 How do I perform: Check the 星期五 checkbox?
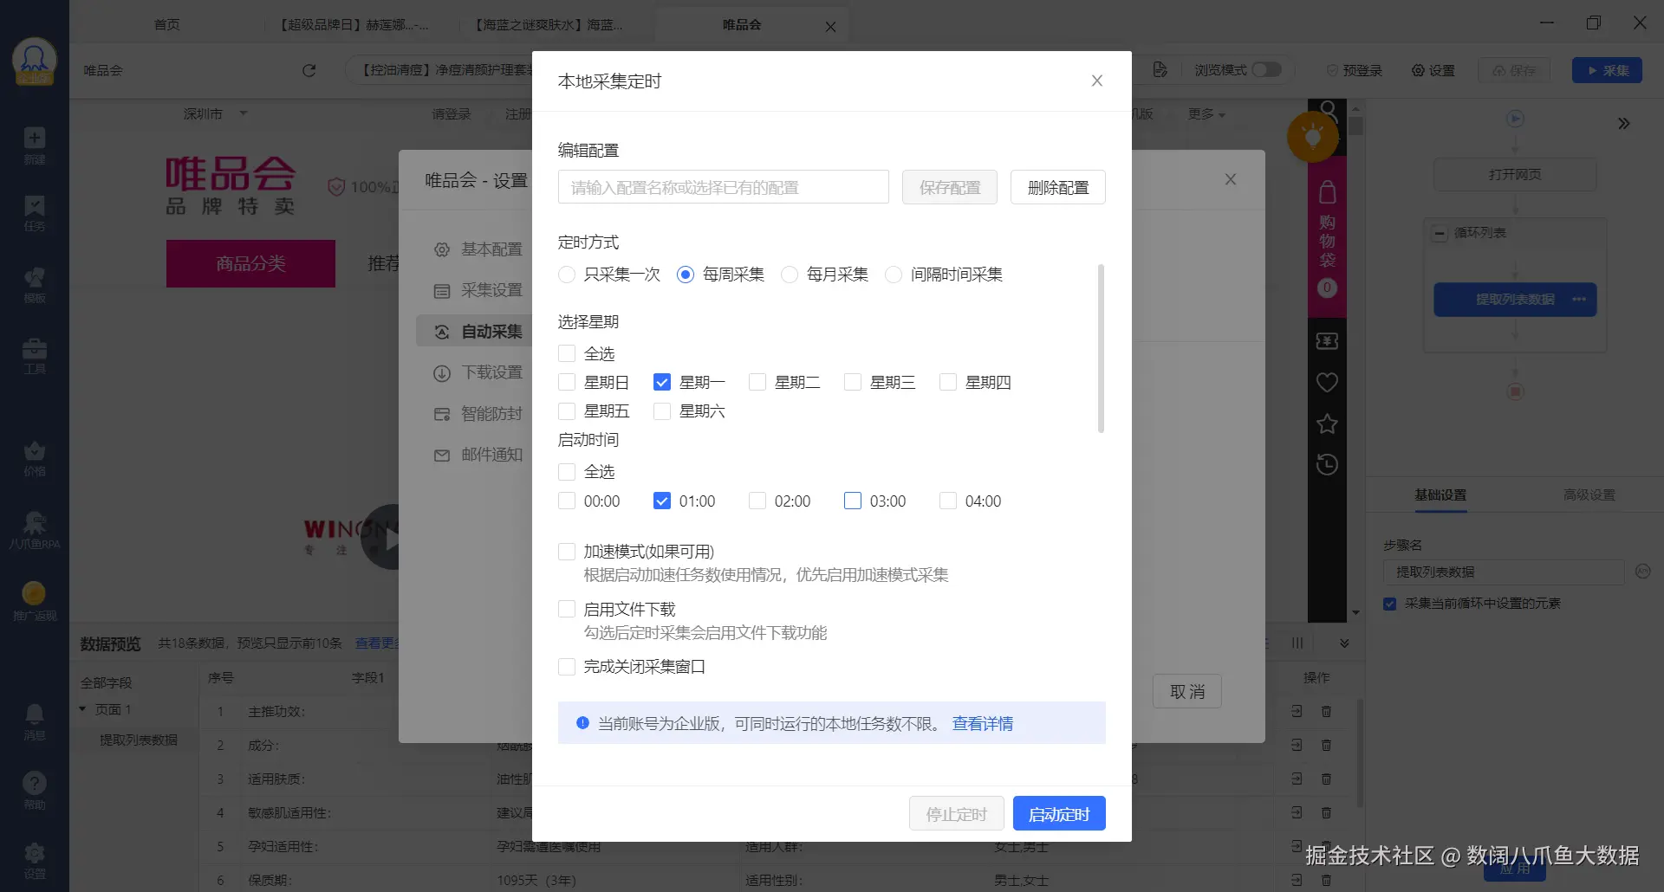tap(567, 411)
